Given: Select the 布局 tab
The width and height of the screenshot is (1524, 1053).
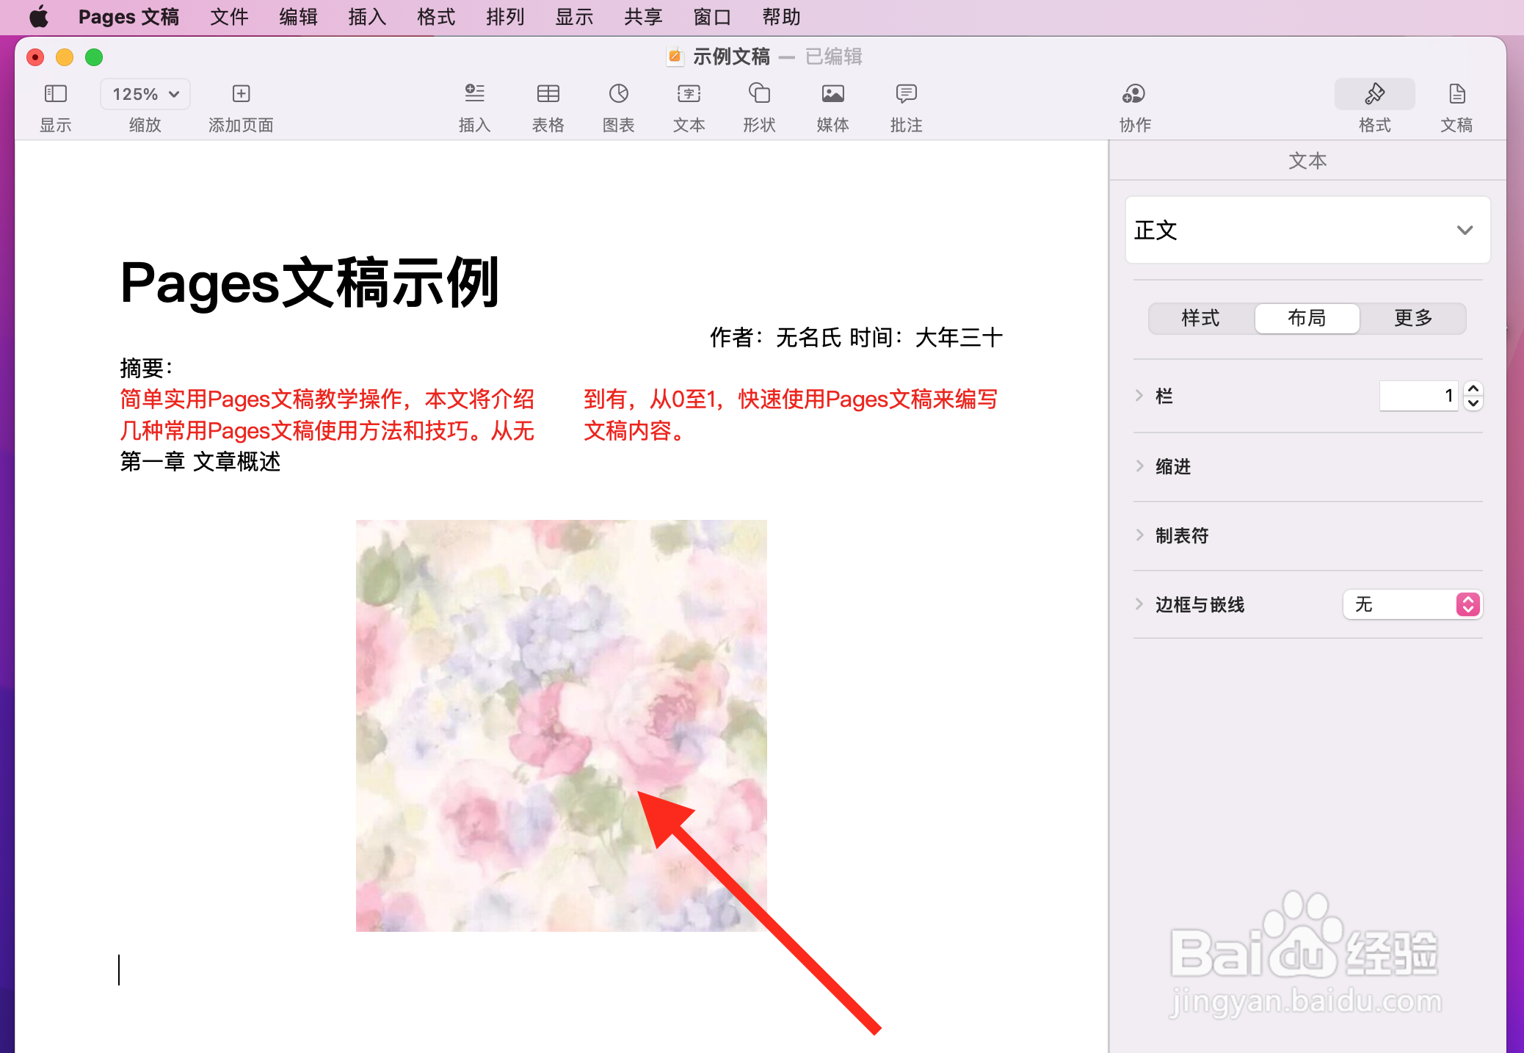Looking at the screenshot, I should [x=1307, y=318].
